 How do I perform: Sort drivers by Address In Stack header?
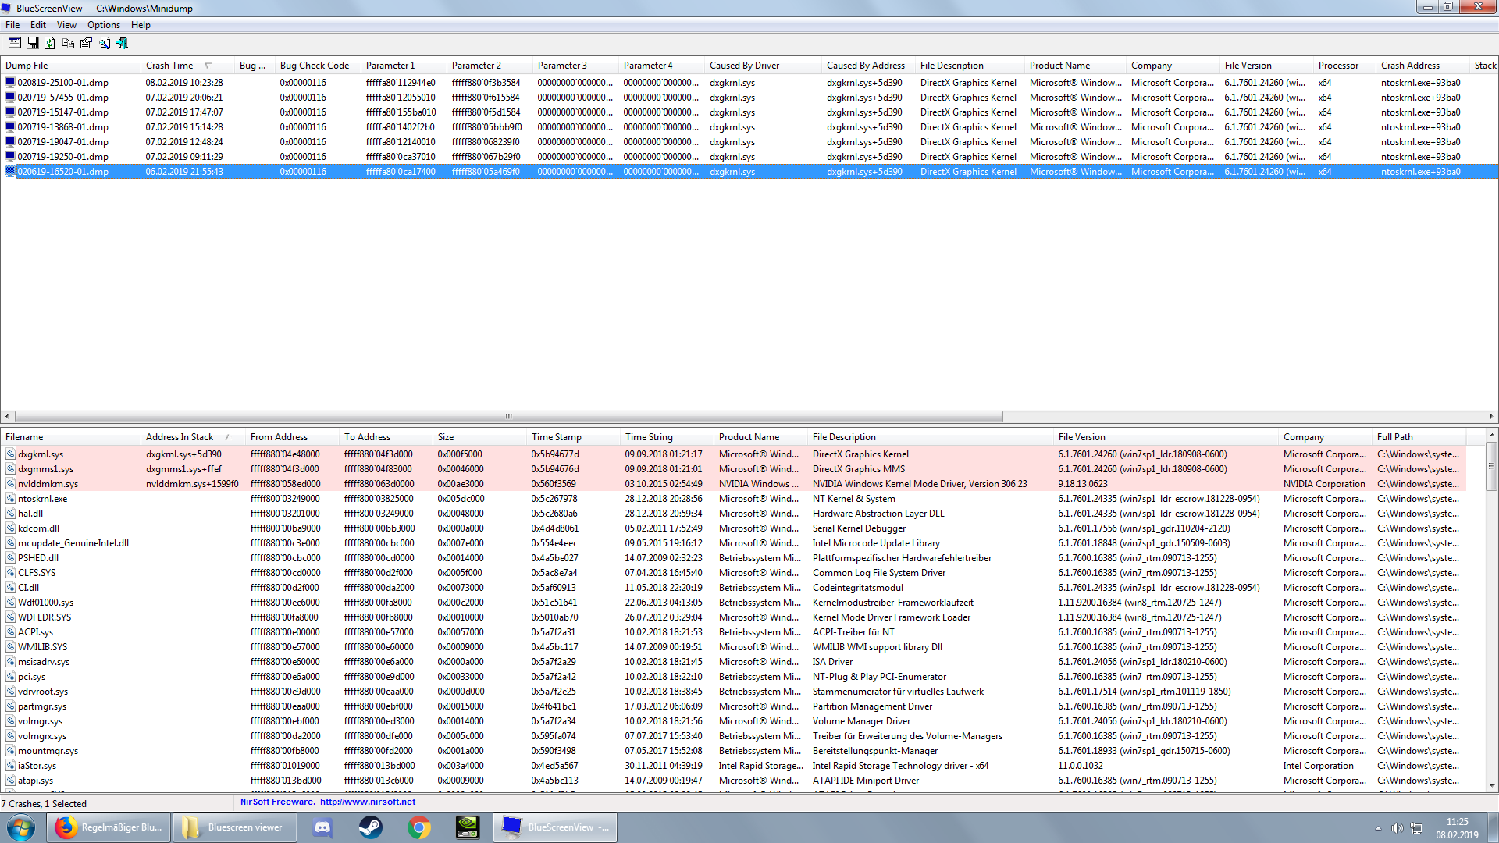(180, 437)
